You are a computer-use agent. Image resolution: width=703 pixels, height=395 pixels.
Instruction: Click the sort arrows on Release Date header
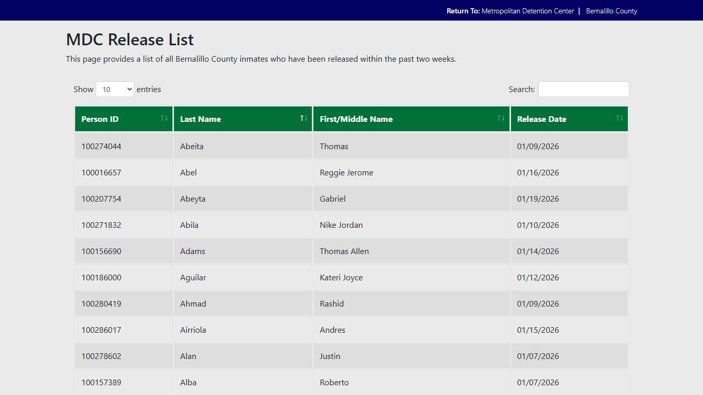coord(619,118)
